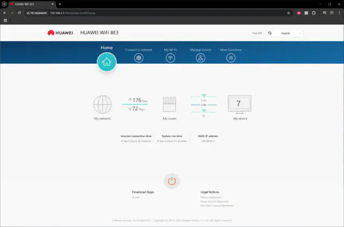Screen dimensions: 344x227
Task: Select the HUAWEI WiFi BE3 browser tab
Action: tap(32, 4)
